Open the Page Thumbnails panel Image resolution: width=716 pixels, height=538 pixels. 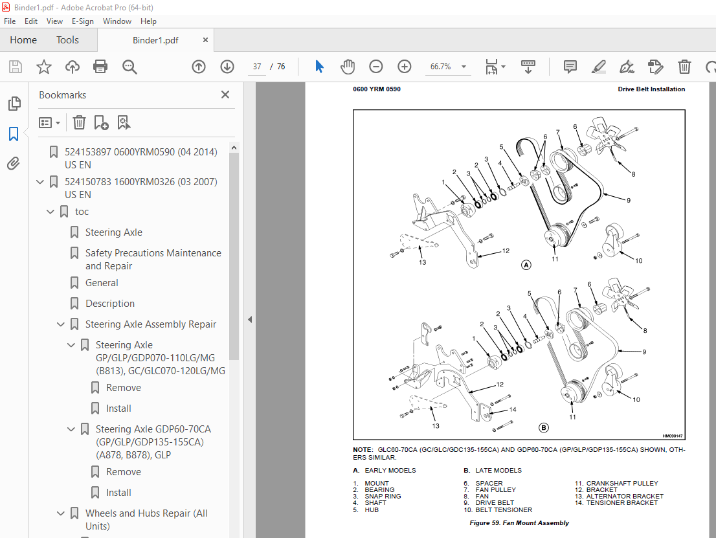tap(14, 104)
